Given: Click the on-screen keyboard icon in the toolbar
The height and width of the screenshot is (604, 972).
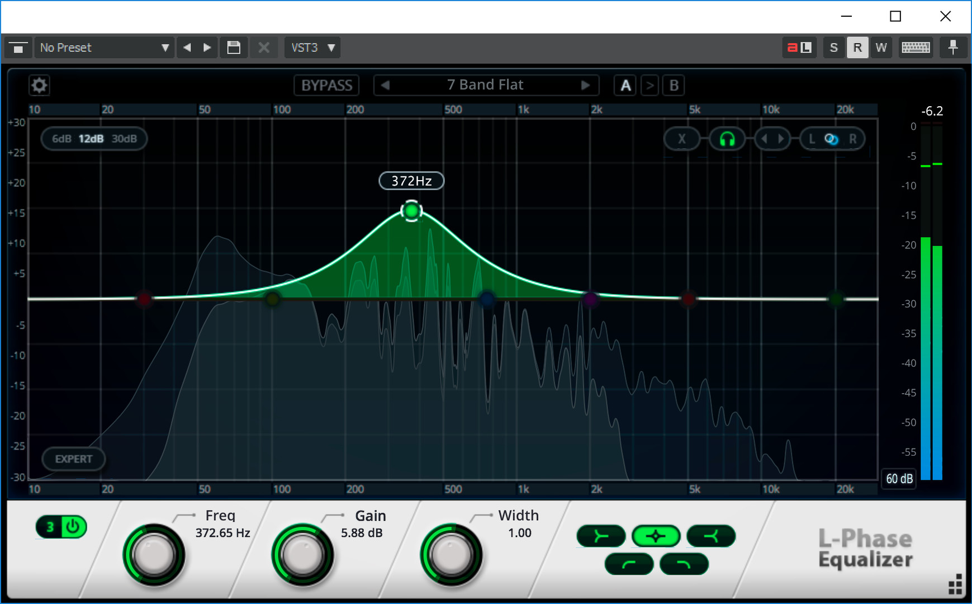Looking at the screenshot, I should pos(916,48).
